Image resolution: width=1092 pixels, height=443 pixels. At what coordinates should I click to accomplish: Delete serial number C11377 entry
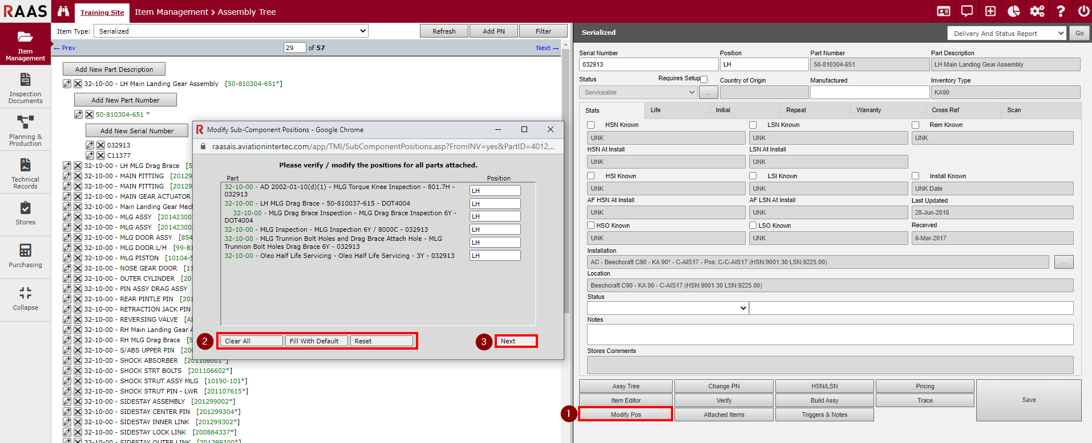100,155
